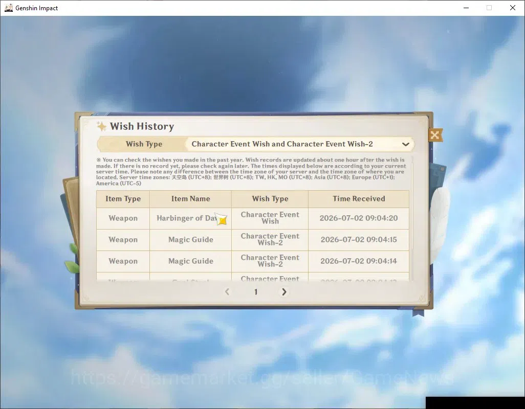Close the Wish History panel
This screenshot has width=525, height=409.
pos(435,135)
